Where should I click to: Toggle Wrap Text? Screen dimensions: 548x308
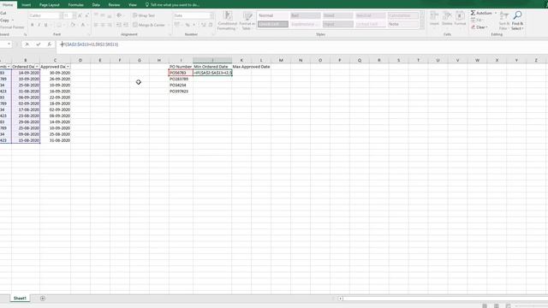point(144,15)
